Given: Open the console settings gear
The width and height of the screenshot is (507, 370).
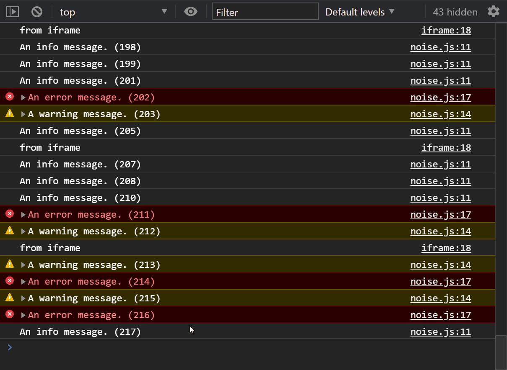Looking at the screenshot, I should pyautogui.click(x=494, y=12).
